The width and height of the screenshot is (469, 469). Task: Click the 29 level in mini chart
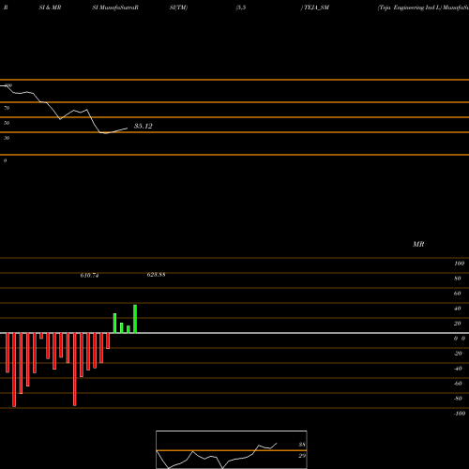(x=302, y=456)
